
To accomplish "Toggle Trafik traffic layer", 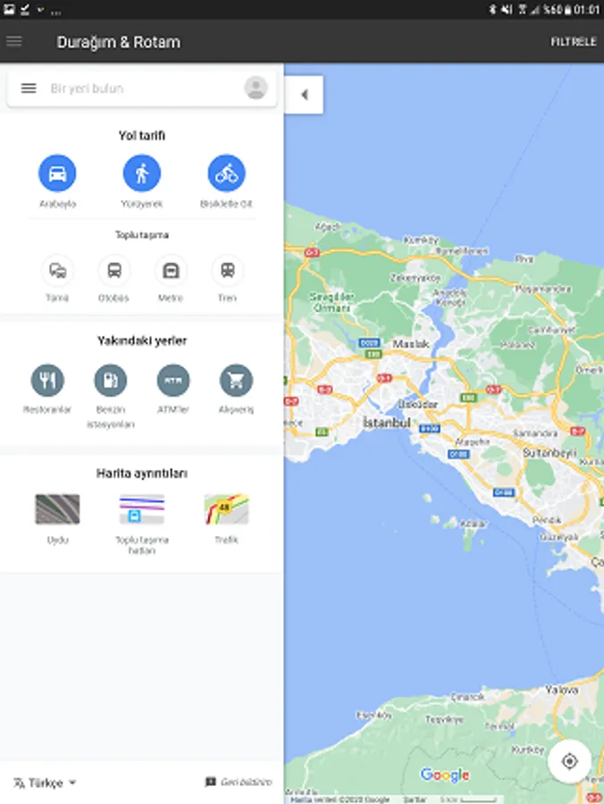I will (x=226, y=509).
